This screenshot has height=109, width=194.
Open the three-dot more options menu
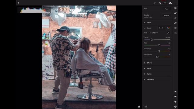click(176, 3)
